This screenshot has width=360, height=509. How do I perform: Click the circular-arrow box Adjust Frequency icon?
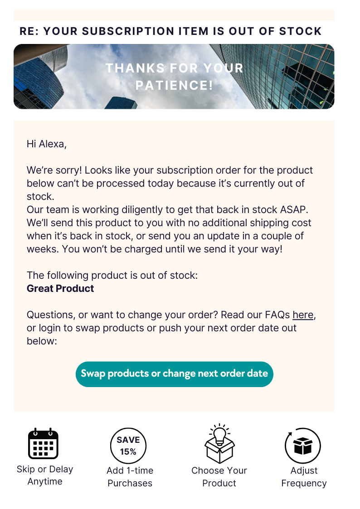[x=302, y=446]
